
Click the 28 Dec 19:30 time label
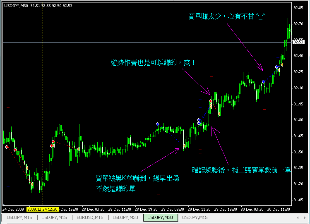(146, 209)
